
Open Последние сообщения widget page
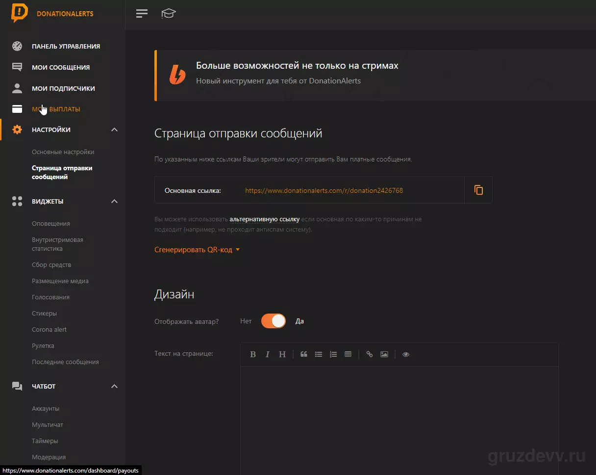click(65, 362)
